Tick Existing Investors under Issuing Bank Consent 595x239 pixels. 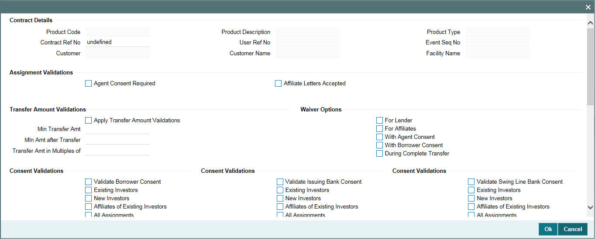pos(280,190)
